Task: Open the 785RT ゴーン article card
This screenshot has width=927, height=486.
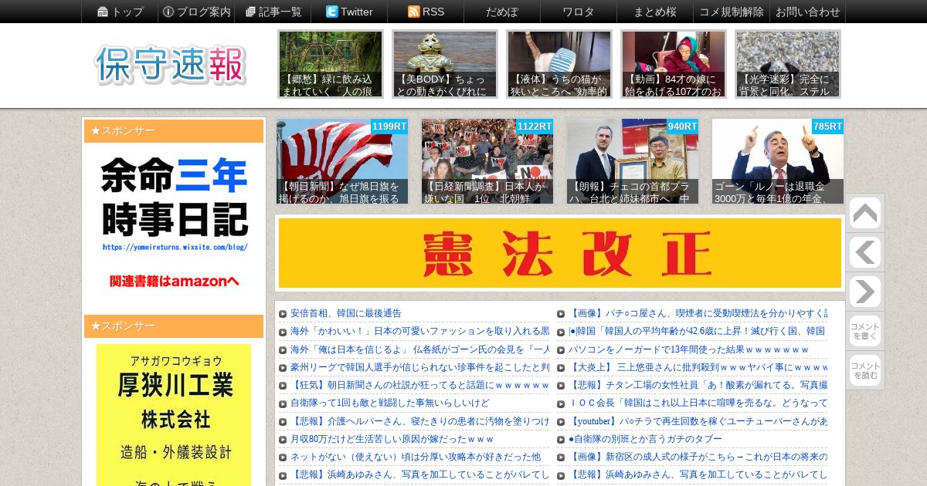Action: [x=778, y=161]
